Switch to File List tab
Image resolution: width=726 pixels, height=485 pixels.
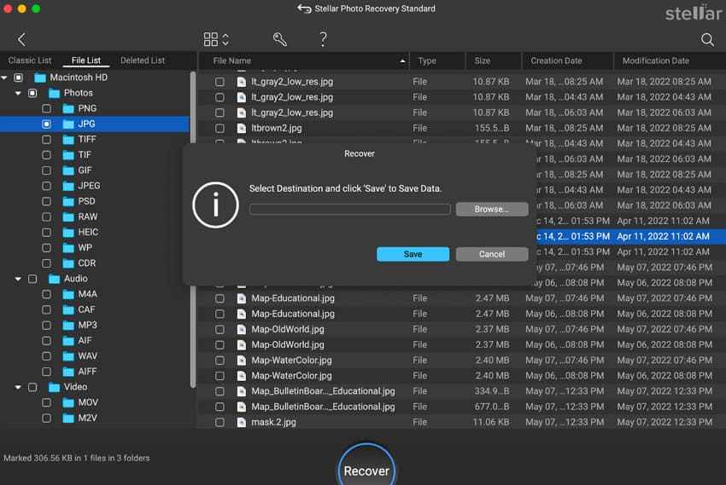(85, 61)
